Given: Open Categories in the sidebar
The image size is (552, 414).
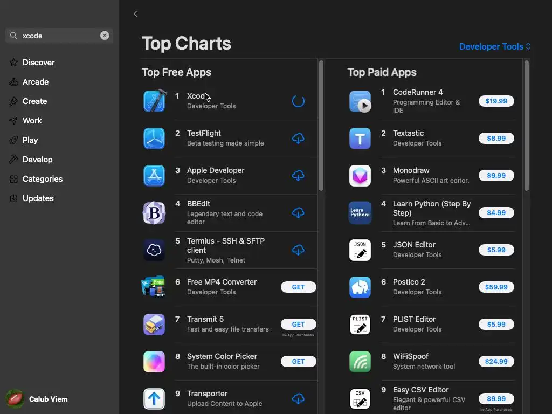Looking at the screenshot, I should coord(42,179).
